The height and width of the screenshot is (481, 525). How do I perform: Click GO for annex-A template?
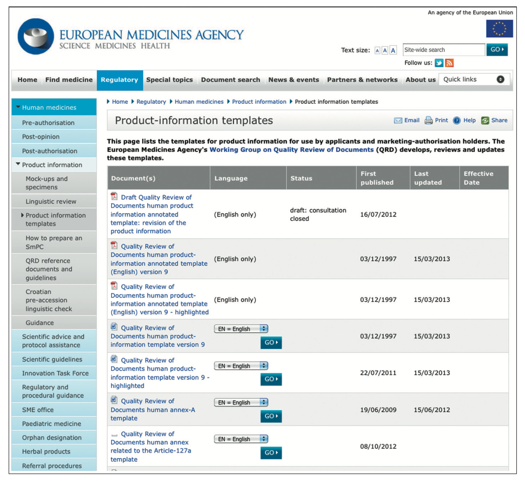(x=271, y=416)
